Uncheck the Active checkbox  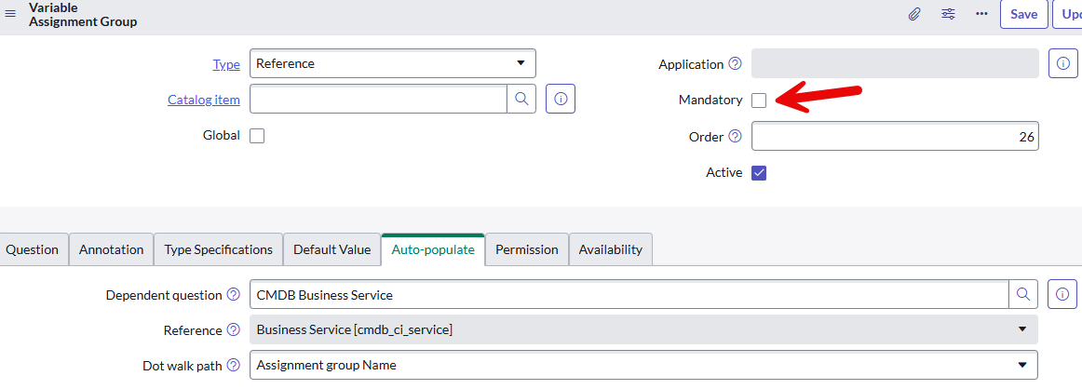coord(759,172)
